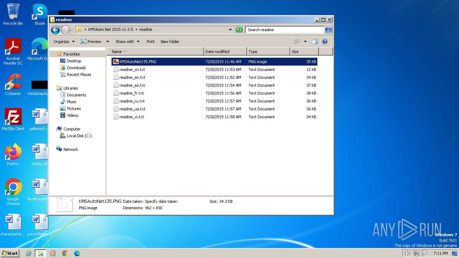Select the CCleaner desktop icon

(13, 85)
